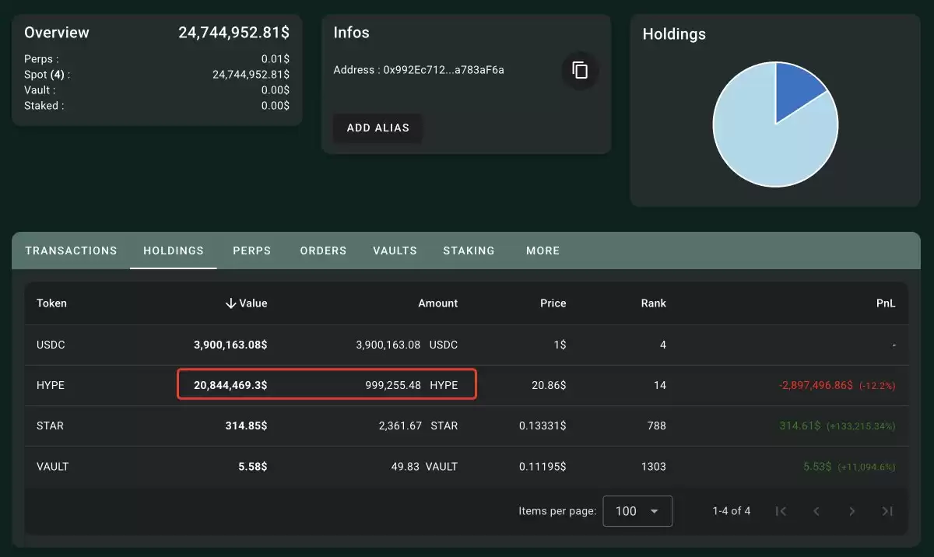Switch to the Transactions tab

(x=71, y=250)
